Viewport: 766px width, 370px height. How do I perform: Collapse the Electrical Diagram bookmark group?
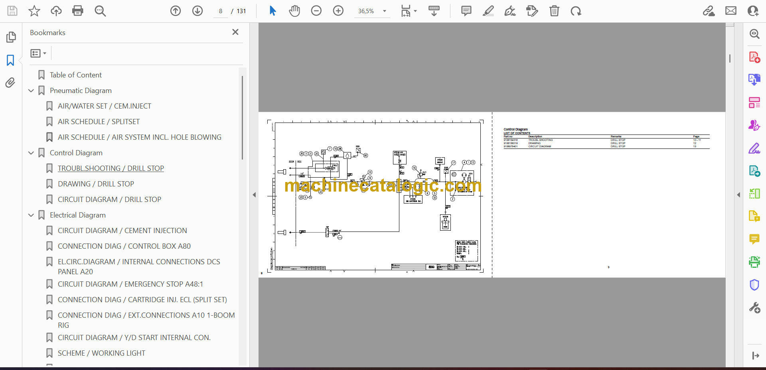coord(31,215)
